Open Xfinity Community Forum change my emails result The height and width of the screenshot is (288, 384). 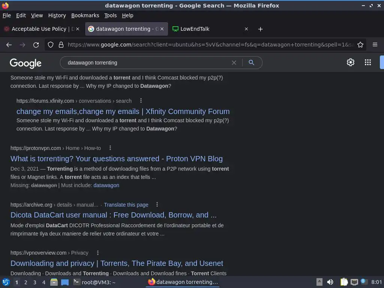[x=123, y=111]
